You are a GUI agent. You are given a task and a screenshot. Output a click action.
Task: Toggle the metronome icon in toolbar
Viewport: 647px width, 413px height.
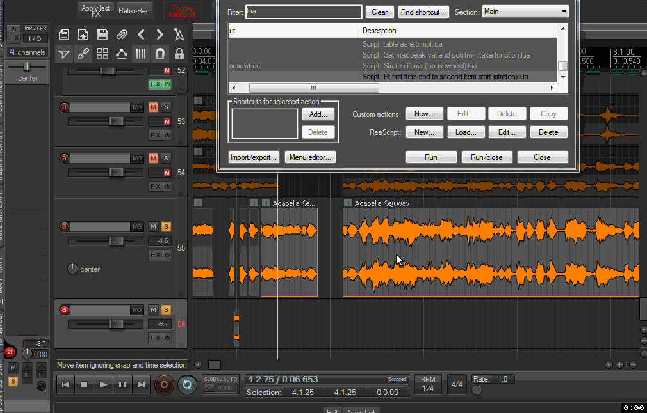tap(179, 35)
